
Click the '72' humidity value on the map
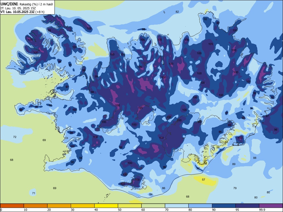[x=15, y=137]
